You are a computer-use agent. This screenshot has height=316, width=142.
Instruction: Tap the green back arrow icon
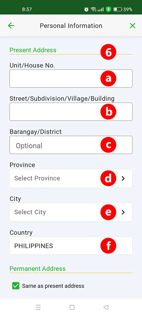click(11, 26)
